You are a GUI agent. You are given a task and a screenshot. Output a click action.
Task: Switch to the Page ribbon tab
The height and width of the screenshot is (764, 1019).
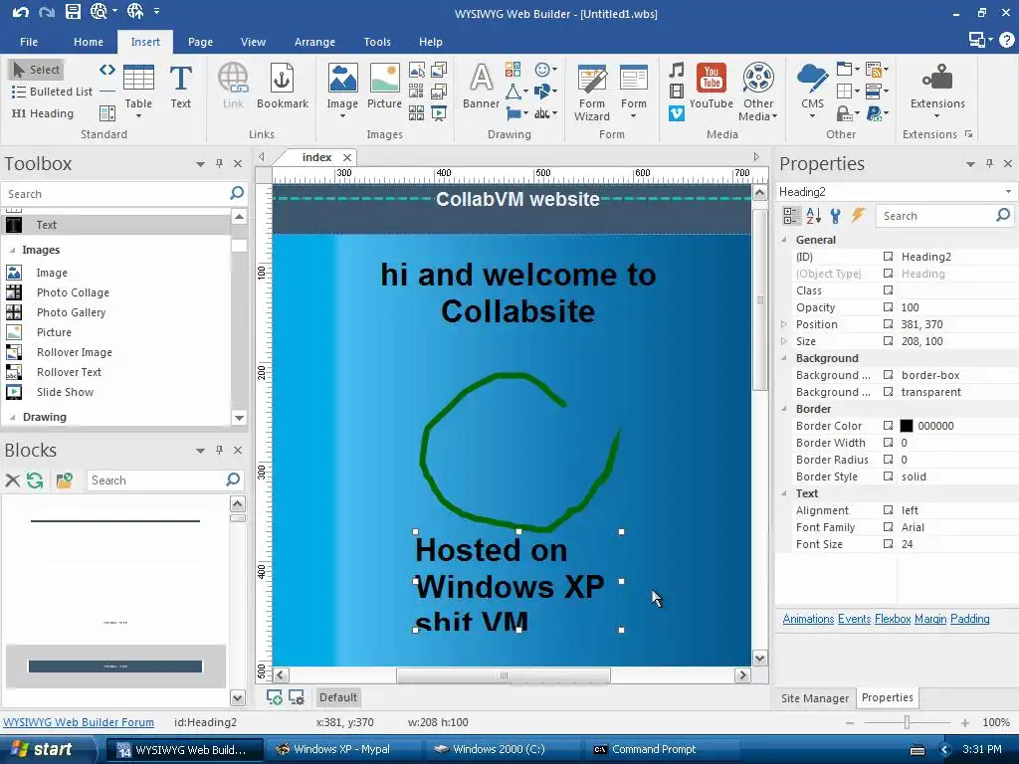click(200, 42)
